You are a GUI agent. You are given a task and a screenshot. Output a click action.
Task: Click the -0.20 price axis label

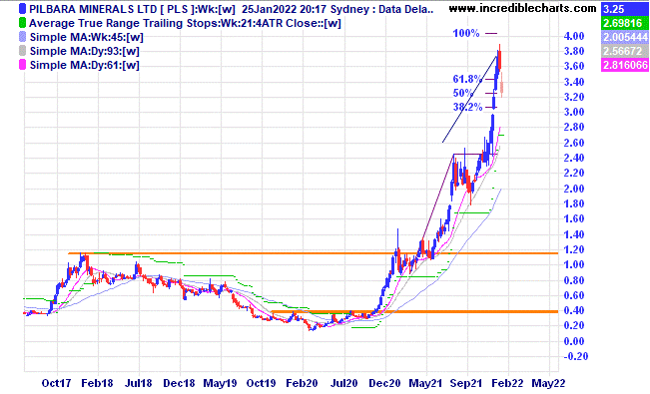click(x=575, y=356)
